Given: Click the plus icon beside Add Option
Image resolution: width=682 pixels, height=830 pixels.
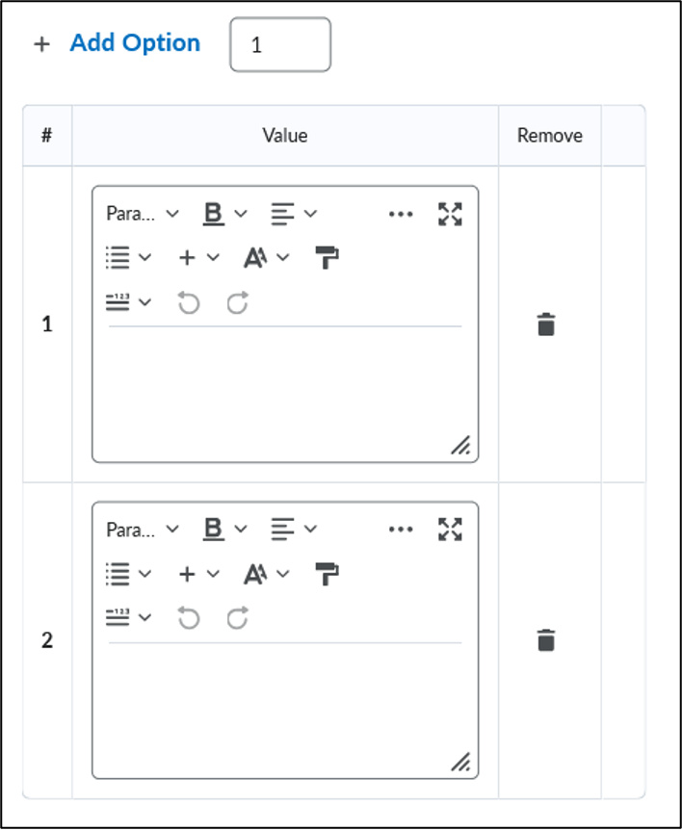Looking at the screenshot, I should point(41,44).
